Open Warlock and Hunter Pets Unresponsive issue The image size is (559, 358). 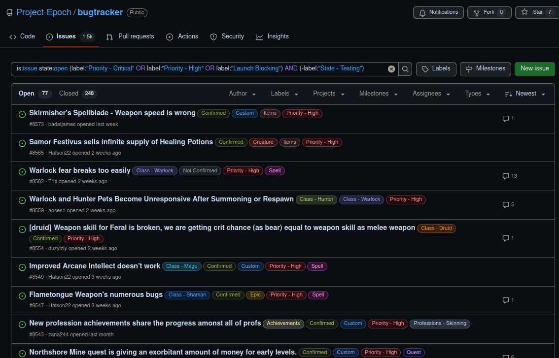pos(161,199)
